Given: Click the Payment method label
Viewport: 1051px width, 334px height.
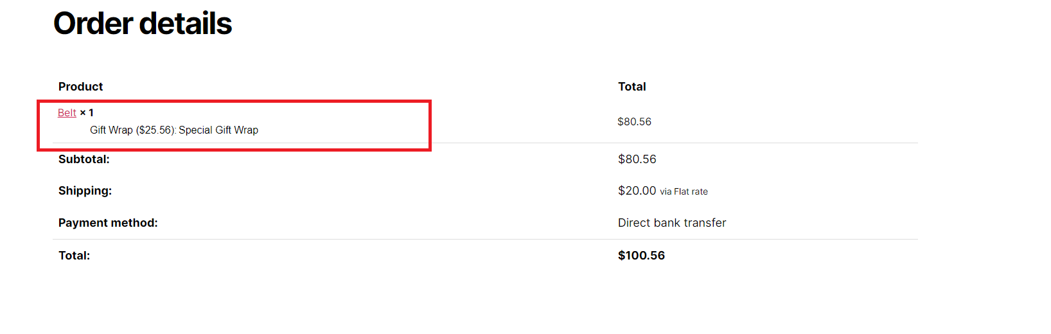Looking at the screenshot, I should (x=108, y=223).
